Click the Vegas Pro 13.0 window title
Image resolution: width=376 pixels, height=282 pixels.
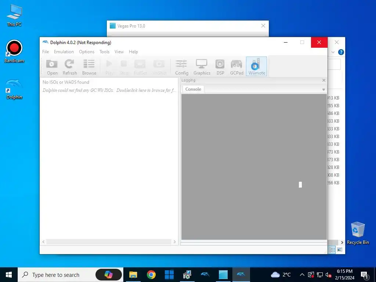131,26
